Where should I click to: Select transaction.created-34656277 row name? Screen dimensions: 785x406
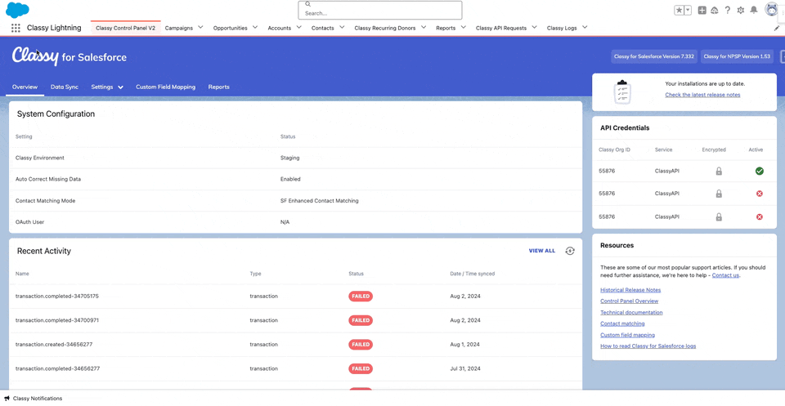[54, 345]
